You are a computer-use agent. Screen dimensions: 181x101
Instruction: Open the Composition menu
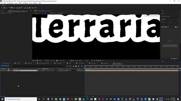pos(10,3)
